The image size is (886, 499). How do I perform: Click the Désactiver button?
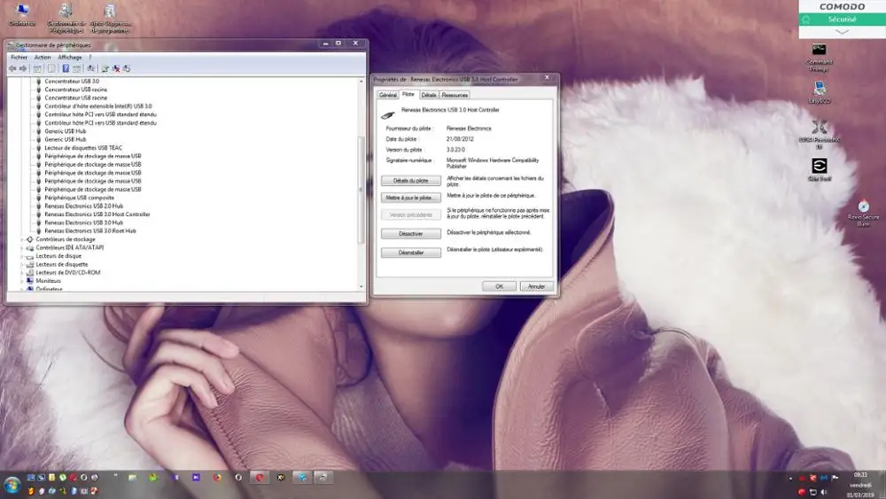411,233
